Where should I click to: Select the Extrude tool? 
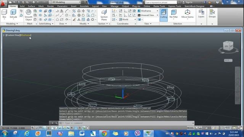(13, 14)
